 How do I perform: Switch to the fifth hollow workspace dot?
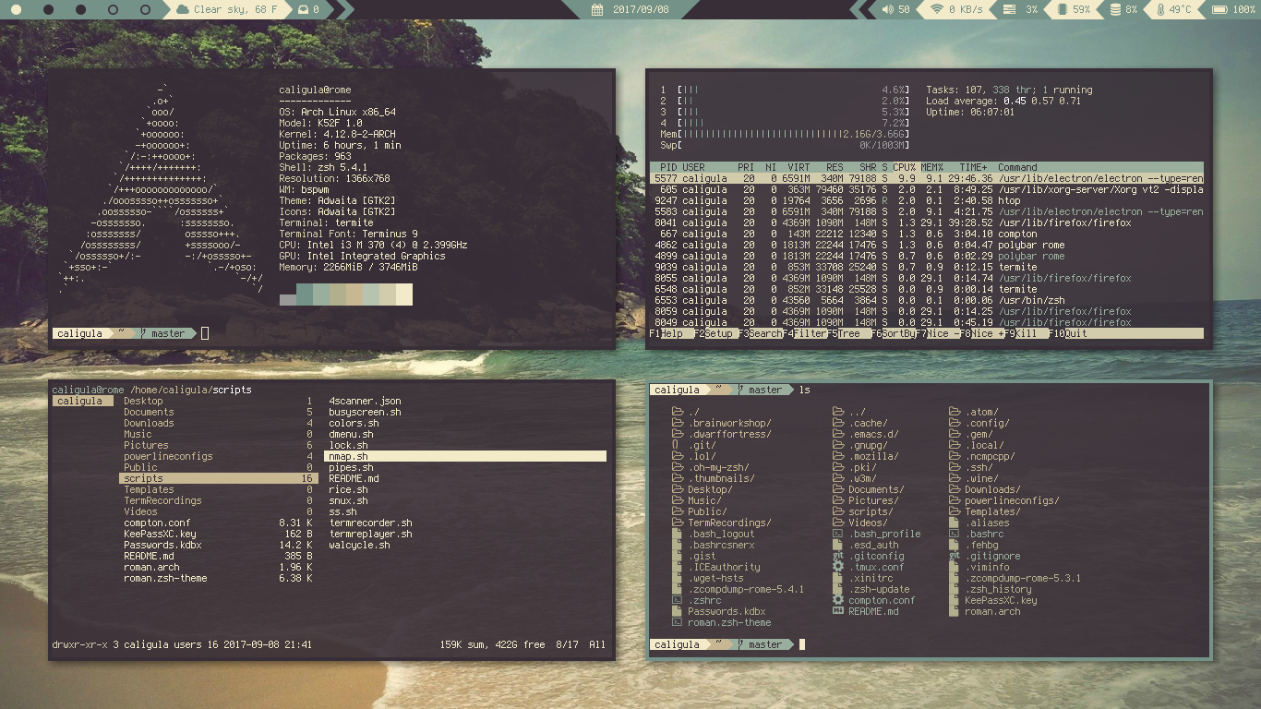(x=145, y=9)
